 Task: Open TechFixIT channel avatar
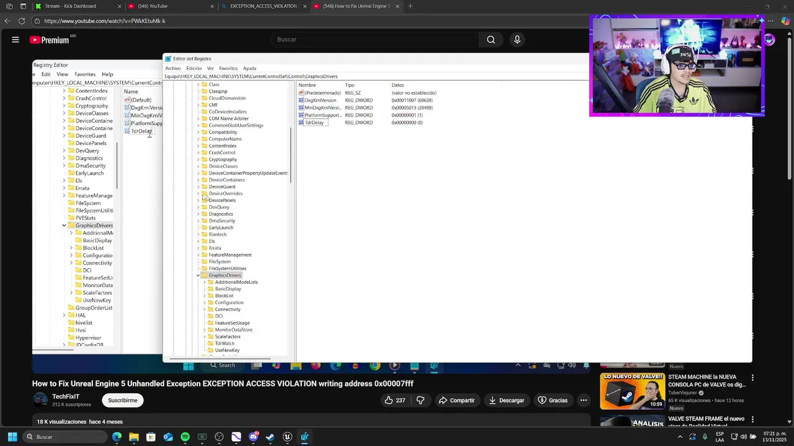coord(40,400)
